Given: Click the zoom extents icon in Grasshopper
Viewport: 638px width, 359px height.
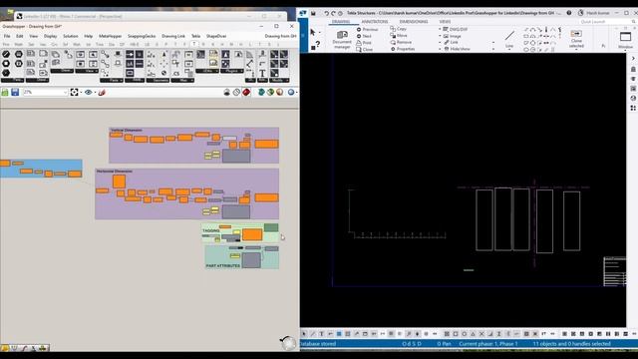Looking at the screenshot, I should (x=74, y=93).
